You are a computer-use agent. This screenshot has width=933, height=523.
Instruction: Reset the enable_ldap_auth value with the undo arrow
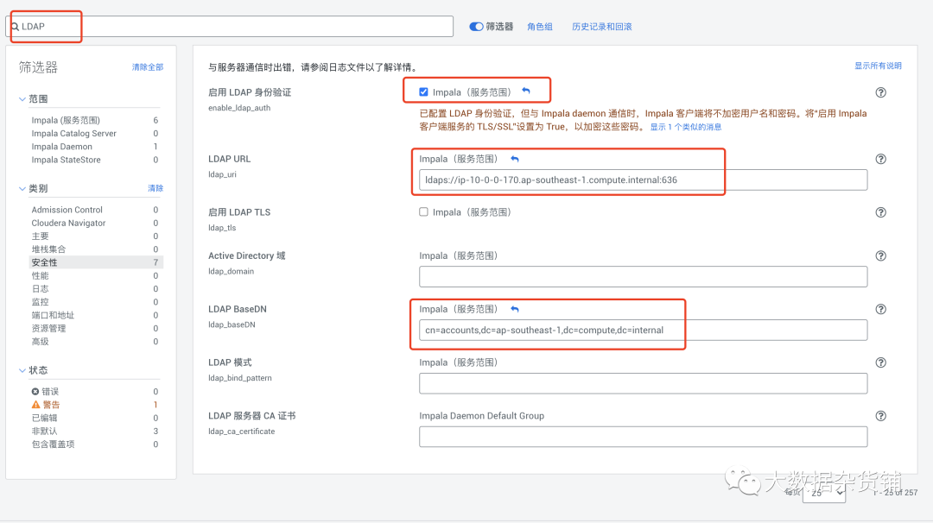tap(526, 91)
